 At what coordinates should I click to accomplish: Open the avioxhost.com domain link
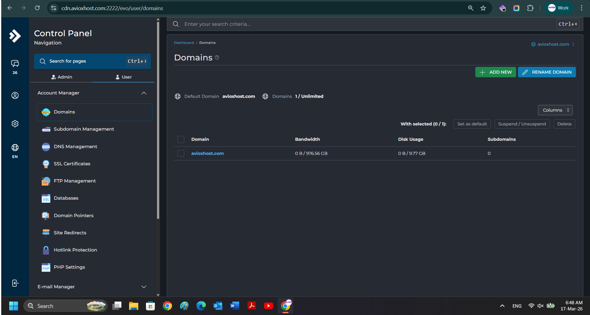(207, 153)
